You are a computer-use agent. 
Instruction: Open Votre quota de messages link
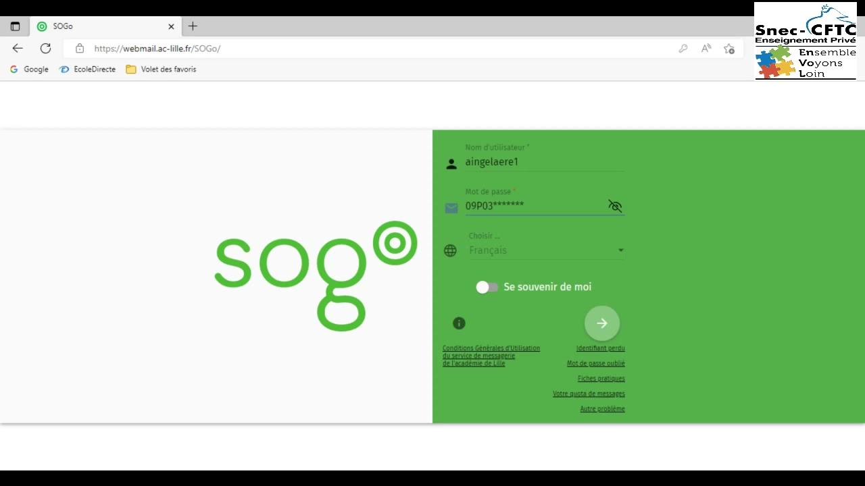click(x=589, y=394)
